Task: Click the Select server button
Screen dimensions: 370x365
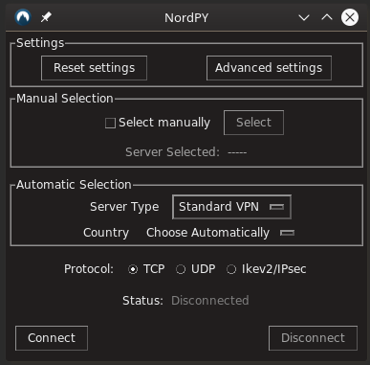Action: (253, 123)
